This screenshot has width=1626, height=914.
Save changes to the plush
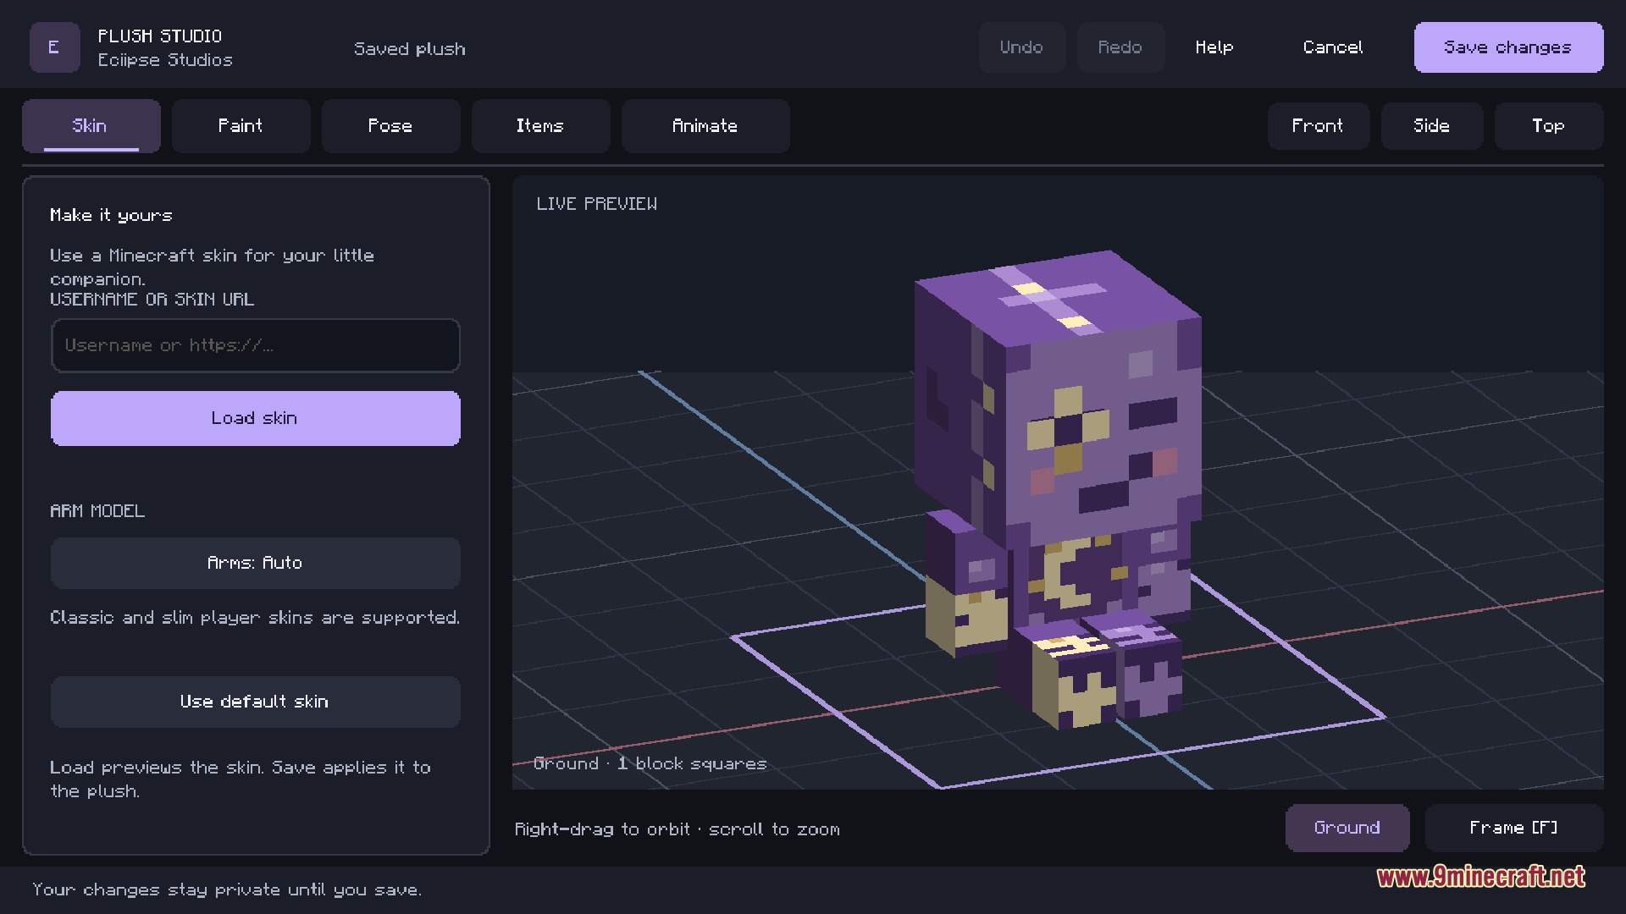(1508, 47)
